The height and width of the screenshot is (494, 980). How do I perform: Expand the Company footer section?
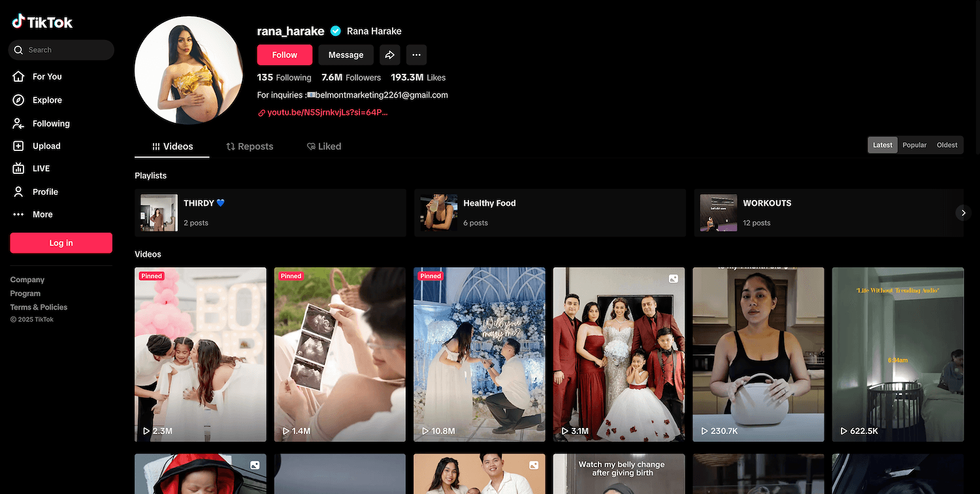[x=27, y=280]
